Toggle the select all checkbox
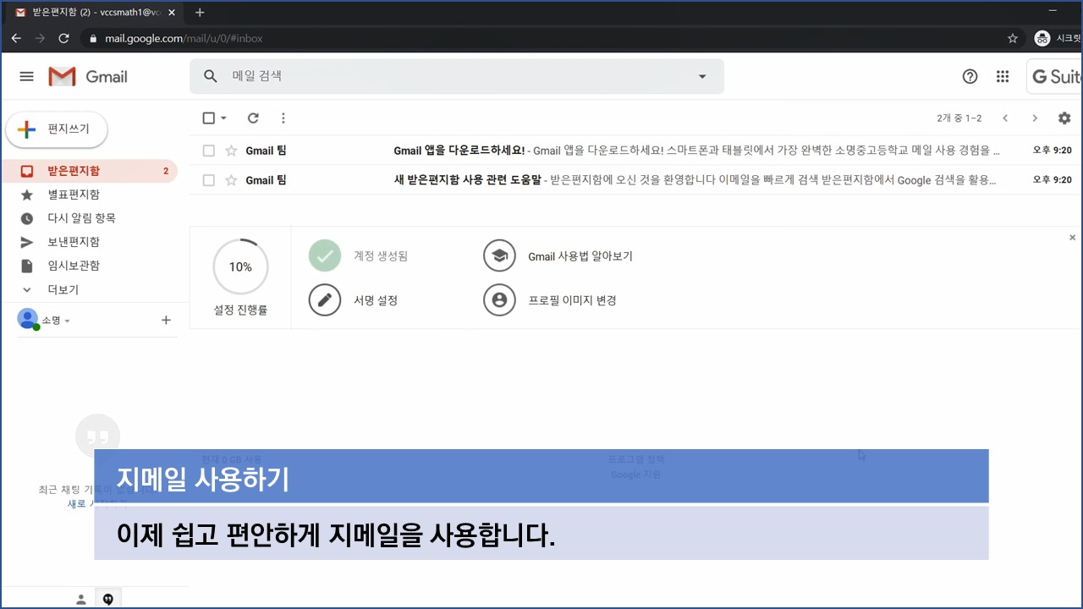The height and width of the screenshot is (609, 1083). coord(208,118)
